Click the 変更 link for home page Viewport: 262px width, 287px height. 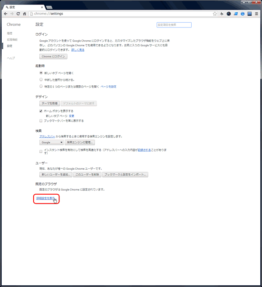click(x=72, y=116)
